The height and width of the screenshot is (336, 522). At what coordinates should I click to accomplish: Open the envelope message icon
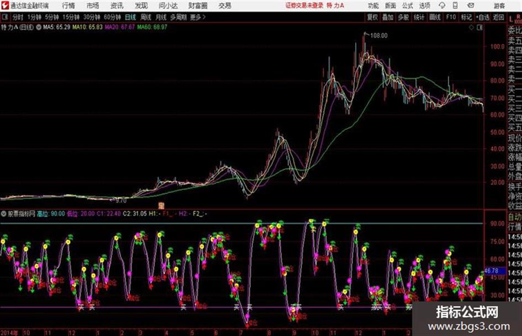click(x=471, y=6)
